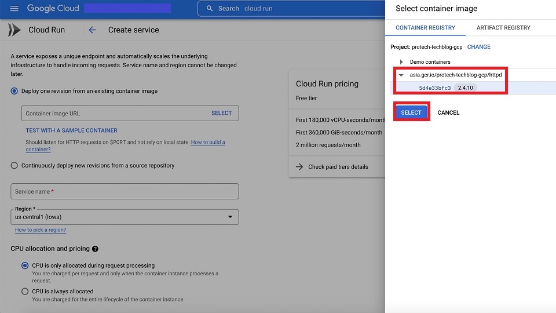
Task: Click the Google Cloud logo
Action: [53, 9]
